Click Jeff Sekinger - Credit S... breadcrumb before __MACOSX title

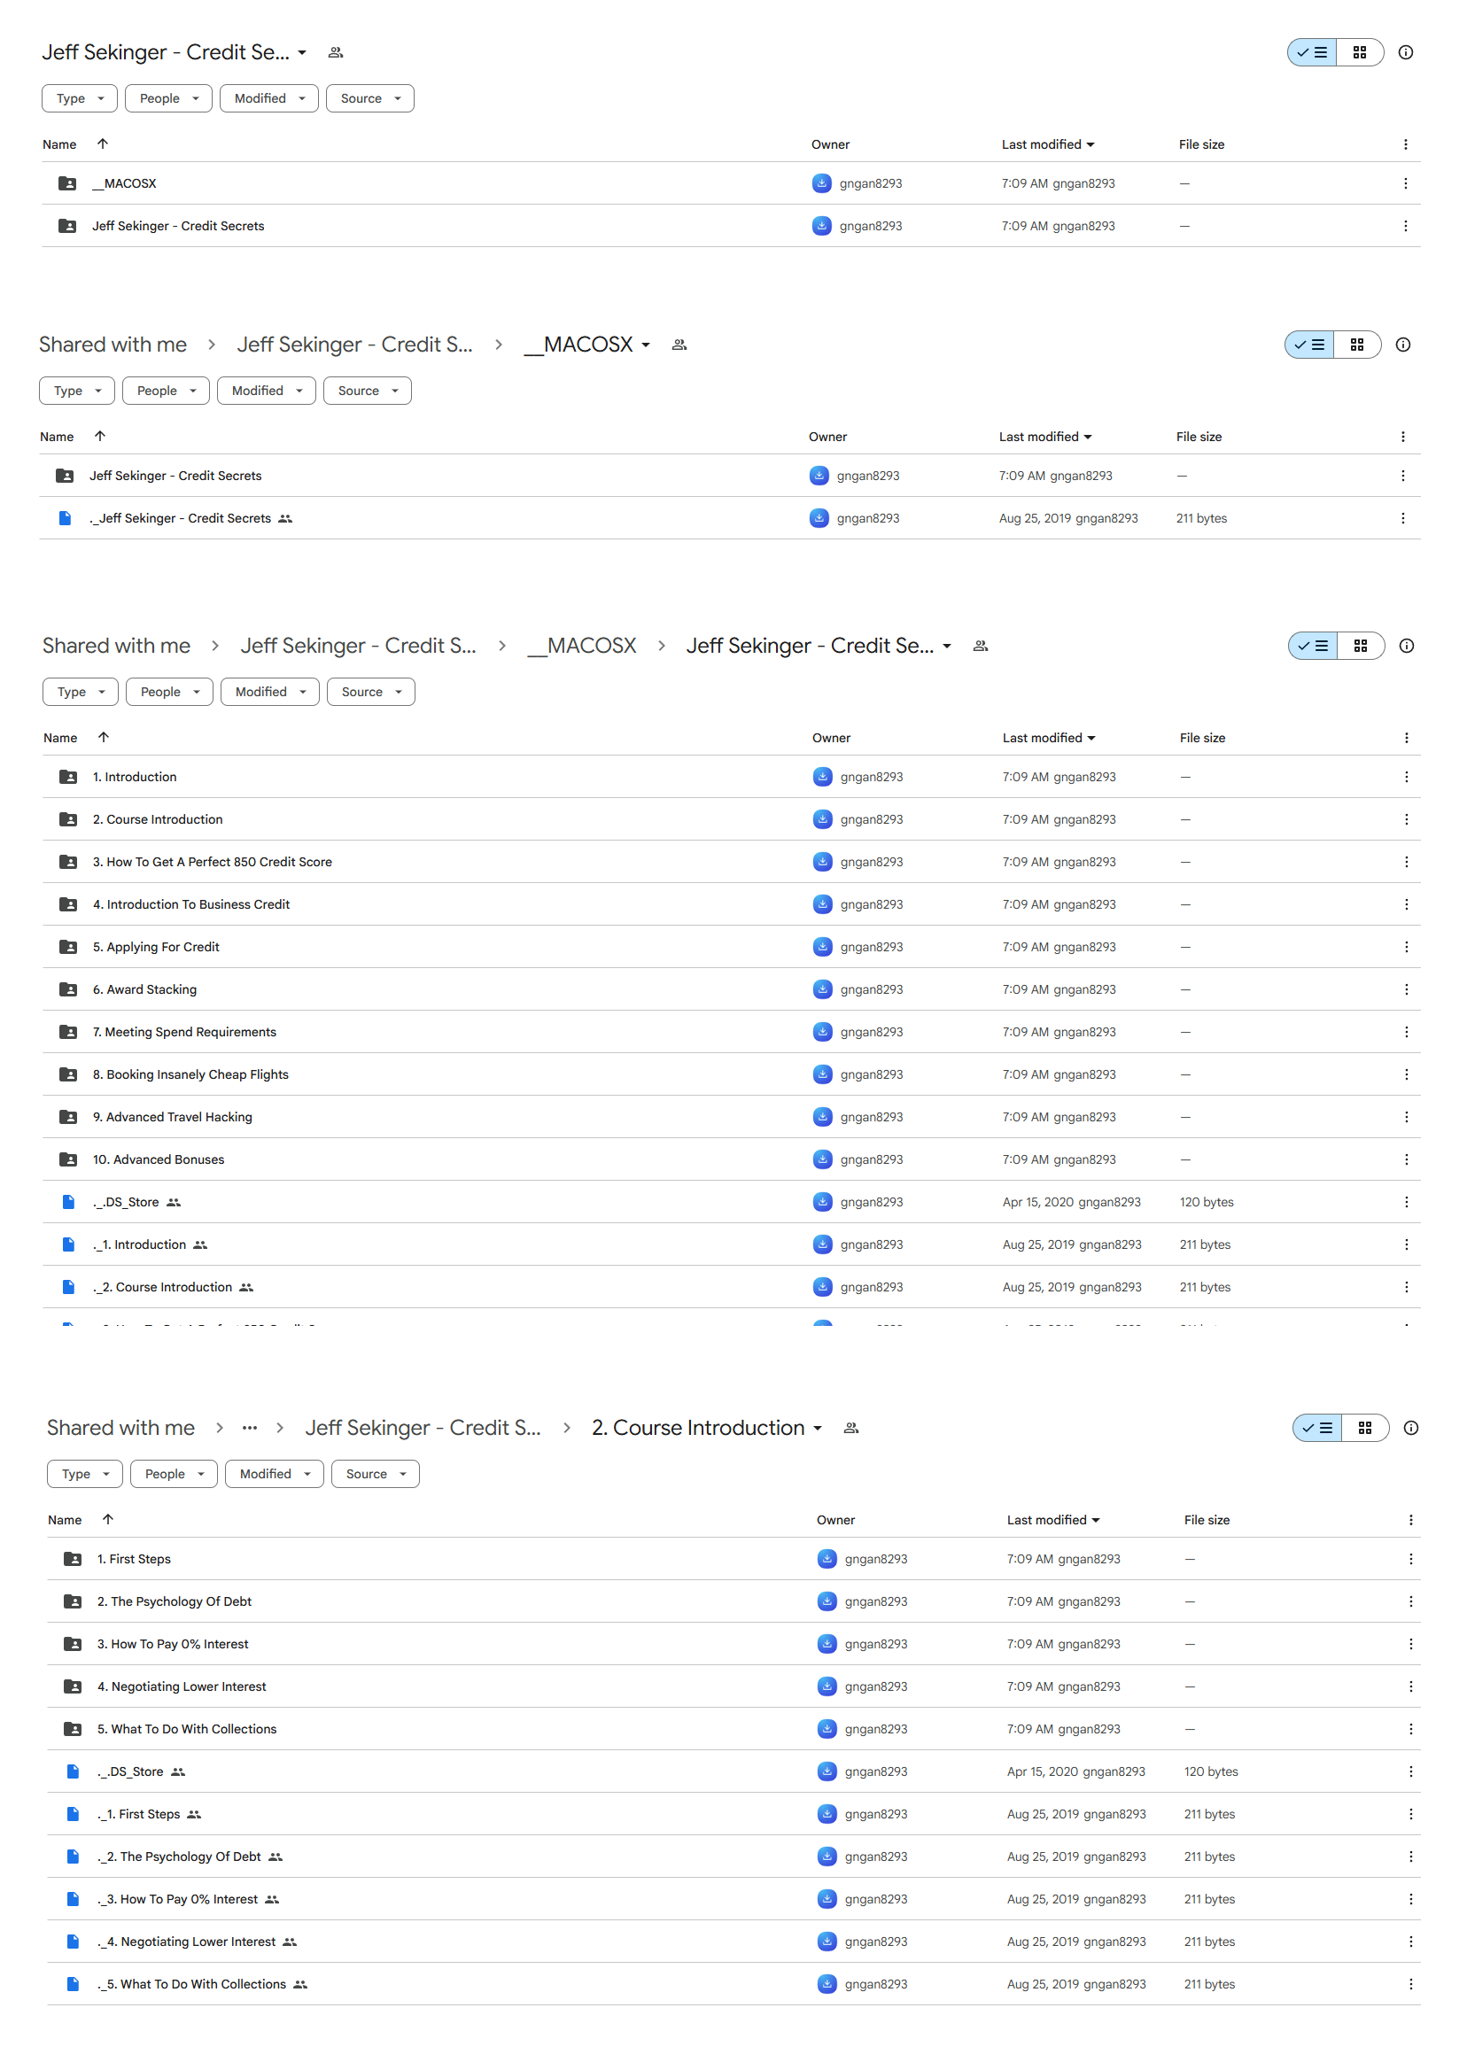pos(354,345)
